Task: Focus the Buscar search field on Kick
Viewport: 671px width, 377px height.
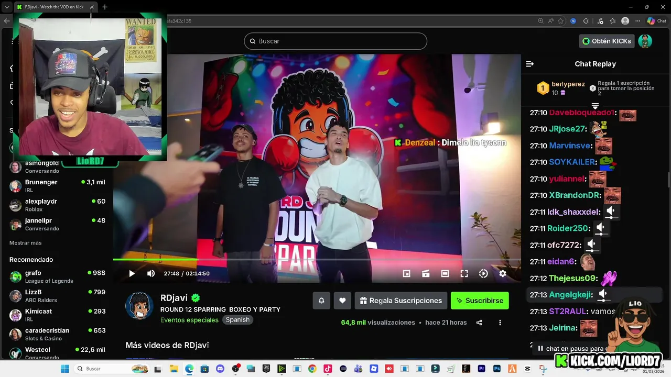Action: [x=335, y=41]
